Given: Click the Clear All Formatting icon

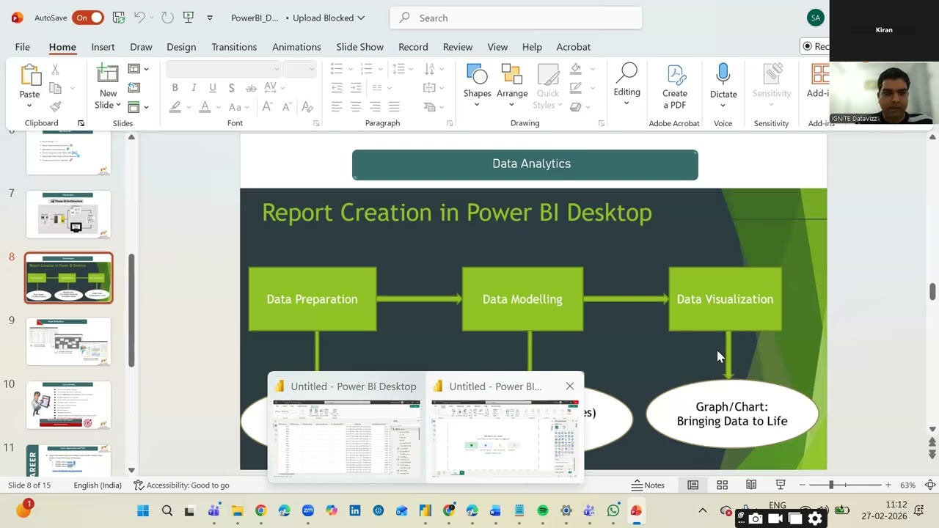Looking at the screenshot, I should pyautogui.click(x=307, y=106).
